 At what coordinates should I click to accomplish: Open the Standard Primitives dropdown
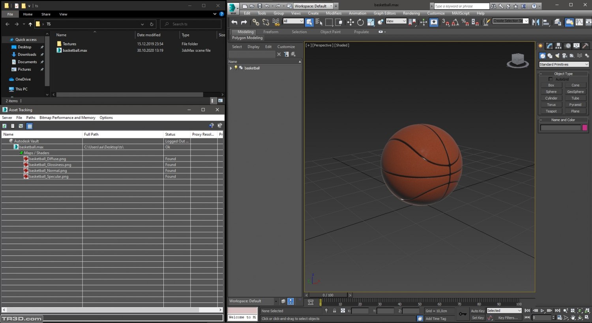coord(564,64)
